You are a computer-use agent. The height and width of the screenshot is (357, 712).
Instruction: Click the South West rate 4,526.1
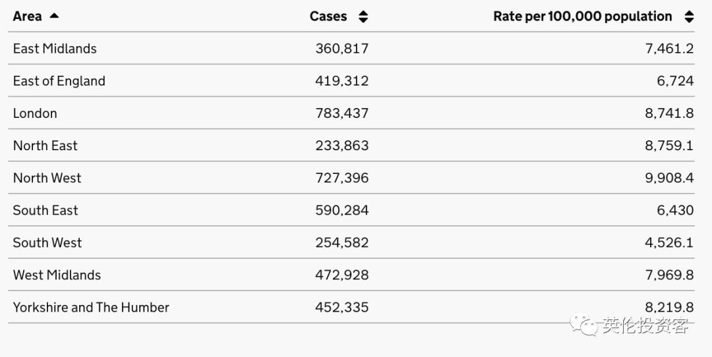pyautogui.click(x=669, y=242)
